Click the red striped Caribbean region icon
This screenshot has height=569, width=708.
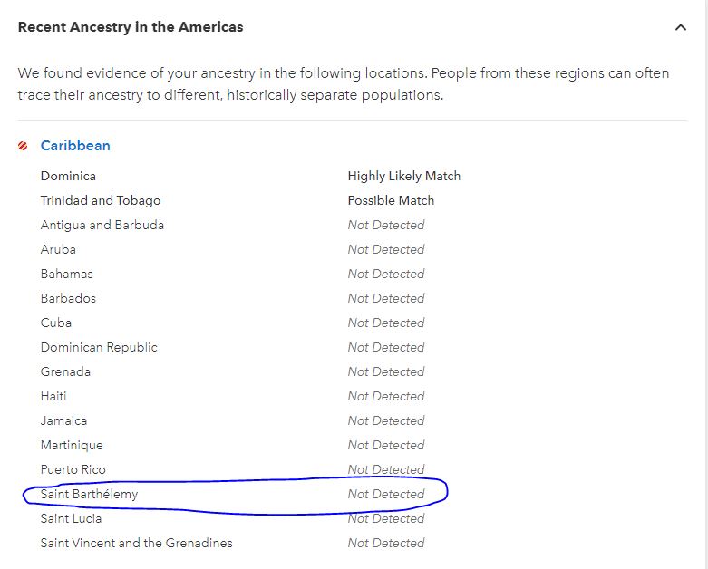[x=24, y=146]
